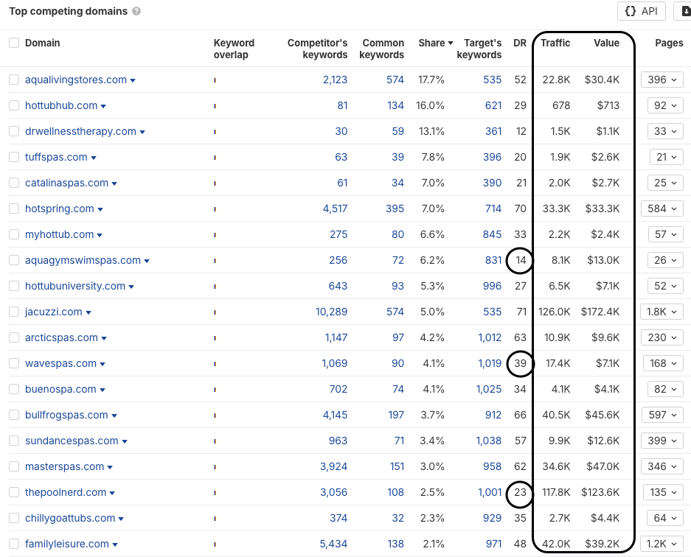Click keyword overlap bar for hottubhub.com
This screenshot has width=691, height=557.
(215, 106)
